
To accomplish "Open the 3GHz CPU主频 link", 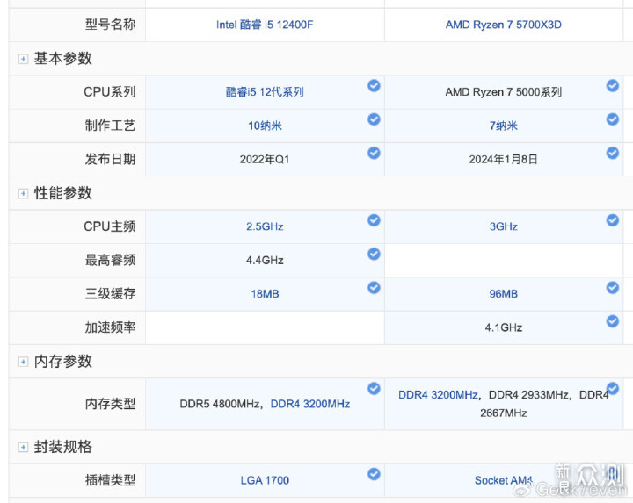I will click(504, 226).
